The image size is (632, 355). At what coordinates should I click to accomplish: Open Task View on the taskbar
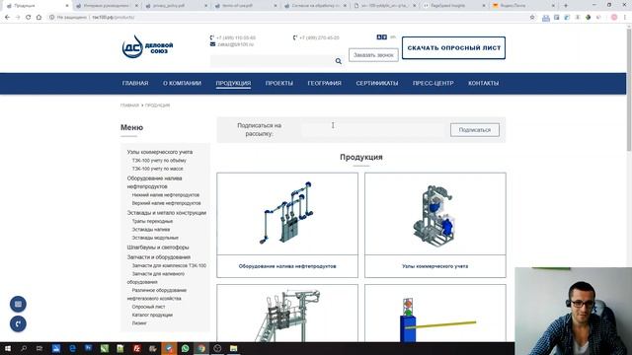39,348
